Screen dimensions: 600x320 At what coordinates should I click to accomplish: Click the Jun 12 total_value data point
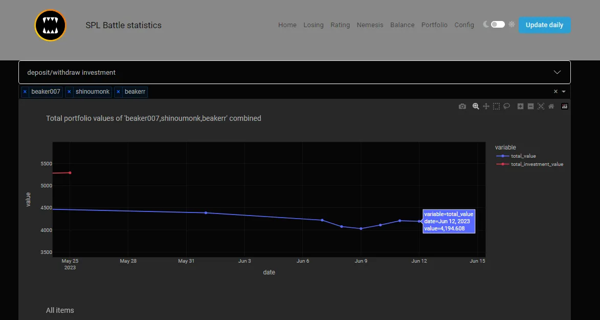[419, 221]
